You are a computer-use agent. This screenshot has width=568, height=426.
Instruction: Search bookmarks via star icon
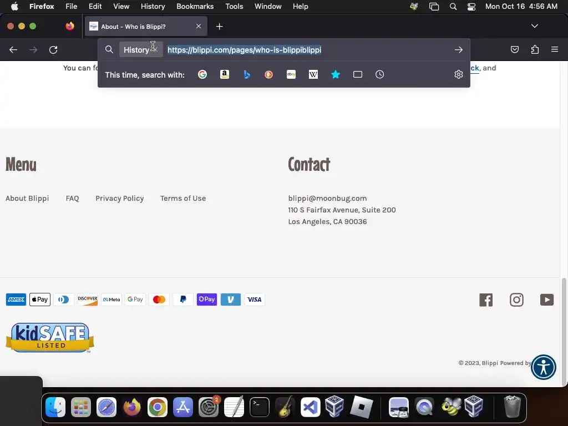tap(336, 75)
